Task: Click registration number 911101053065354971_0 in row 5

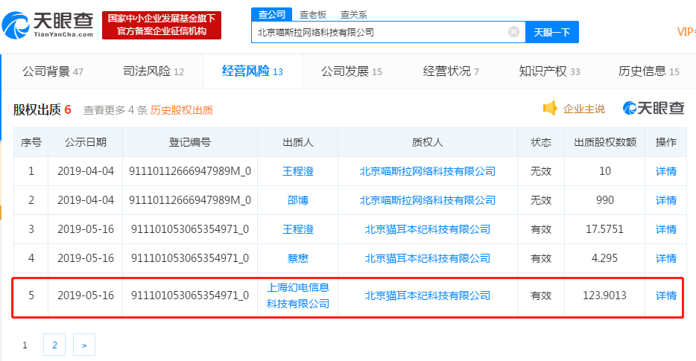Action: tap(190, 295)
